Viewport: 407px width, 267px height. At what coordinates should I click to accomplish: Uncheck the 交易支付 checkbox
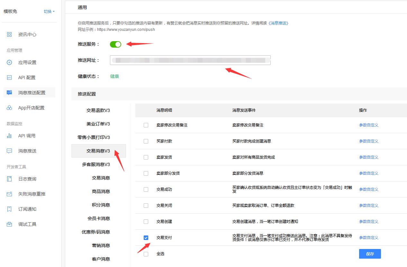pos(146,238)
